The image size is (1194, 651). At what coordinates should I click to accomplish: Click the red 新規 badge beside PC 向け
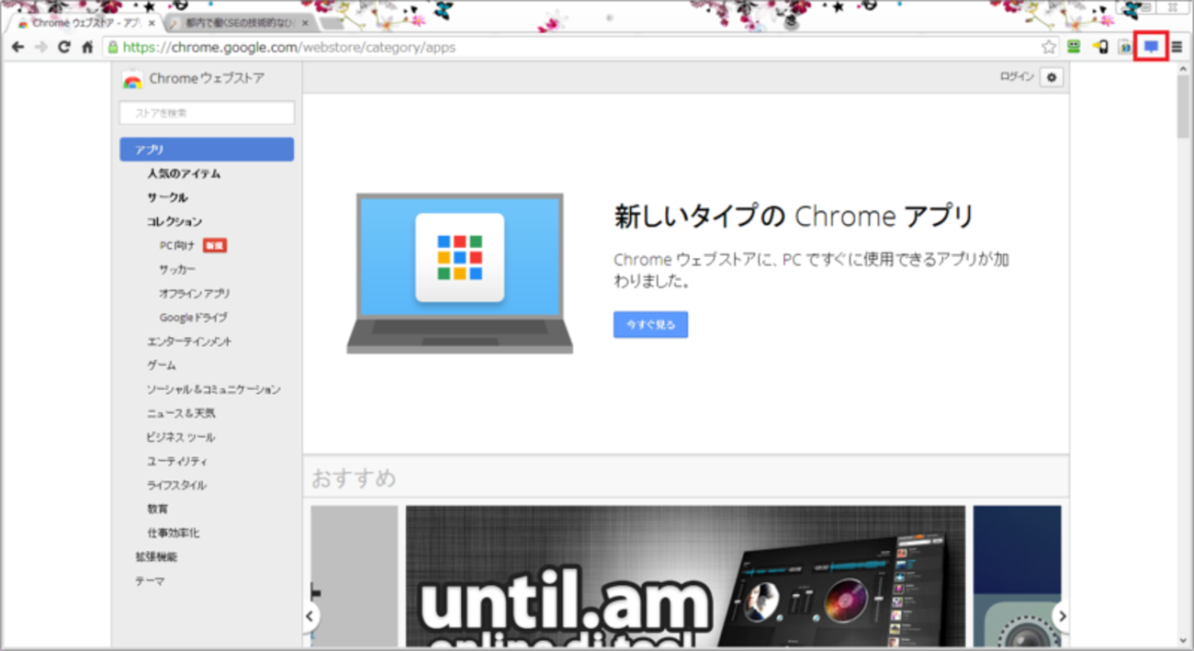(215, 245)
